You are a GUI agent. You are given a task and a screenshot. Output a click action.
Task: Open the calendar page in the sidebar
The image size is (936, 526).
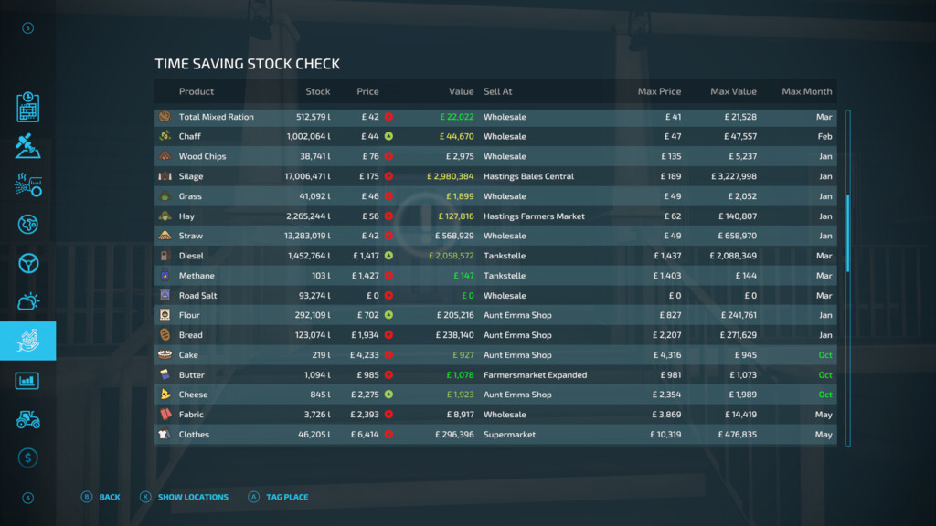[x=28, y=107]
